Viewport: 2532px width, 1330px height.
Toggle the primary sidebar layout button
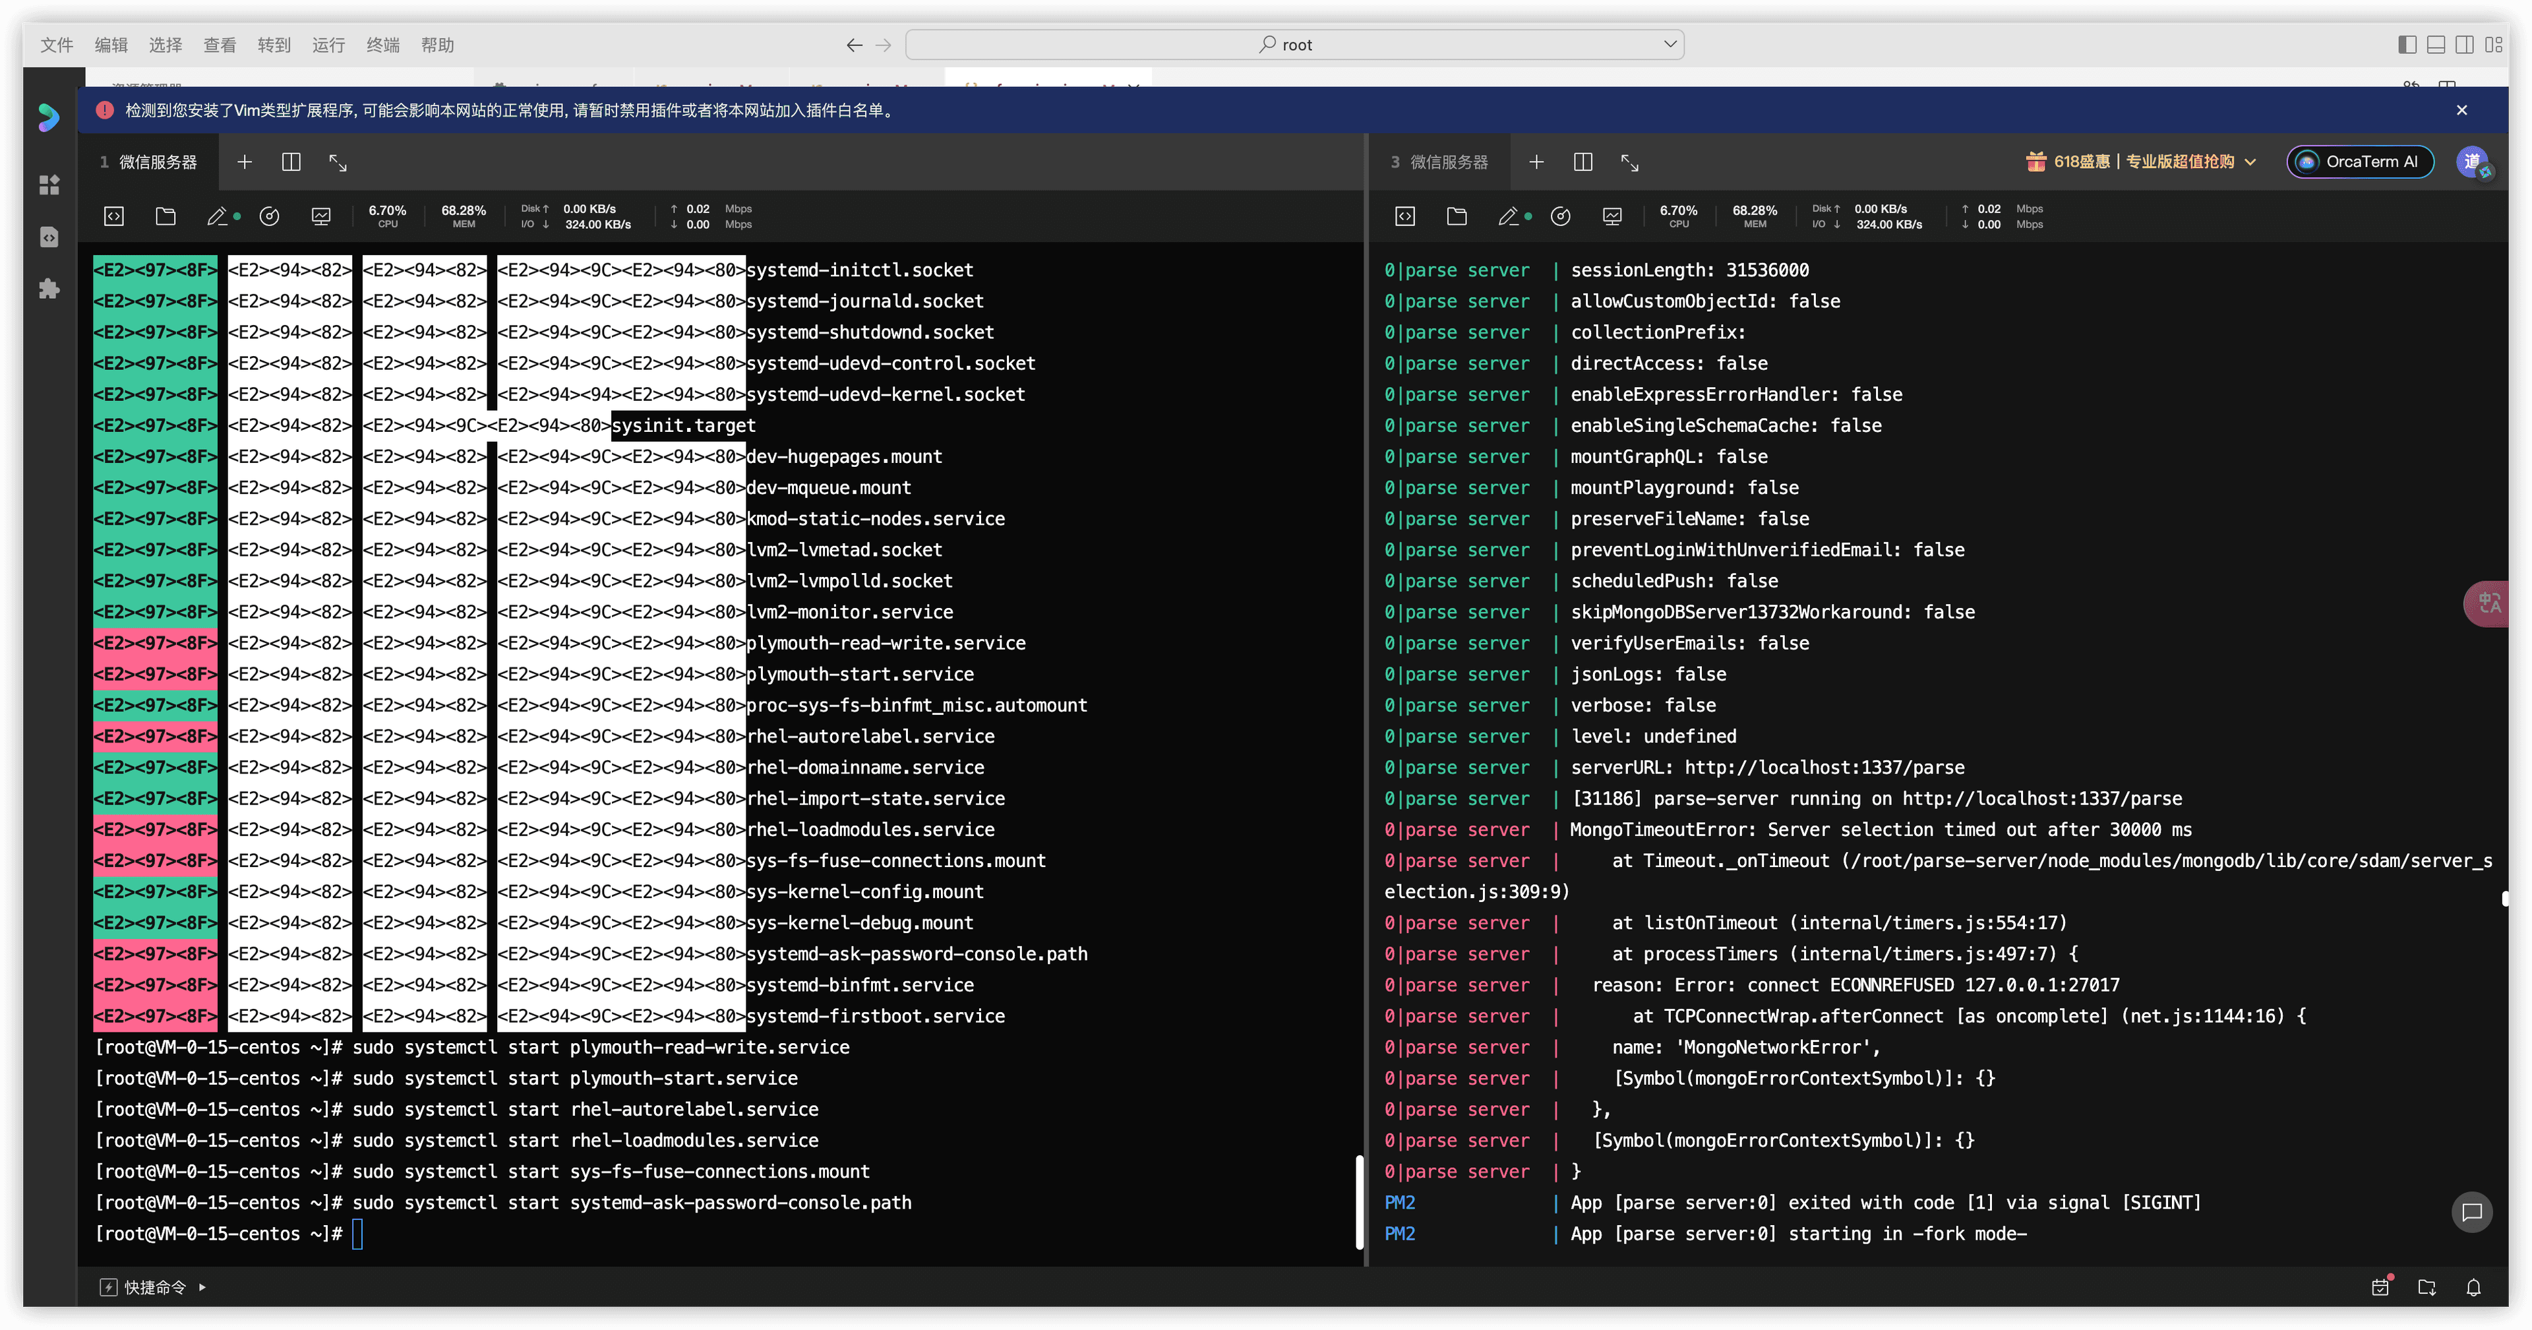click(2407, 44)
